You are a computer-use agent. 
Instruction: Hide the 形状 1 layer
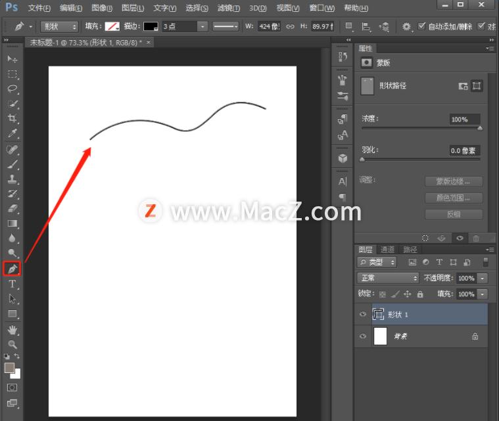362,315
